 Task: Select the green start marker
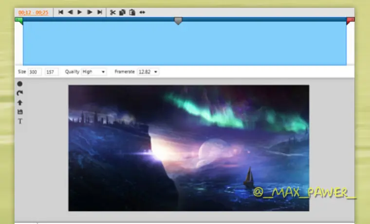[19, 21]
